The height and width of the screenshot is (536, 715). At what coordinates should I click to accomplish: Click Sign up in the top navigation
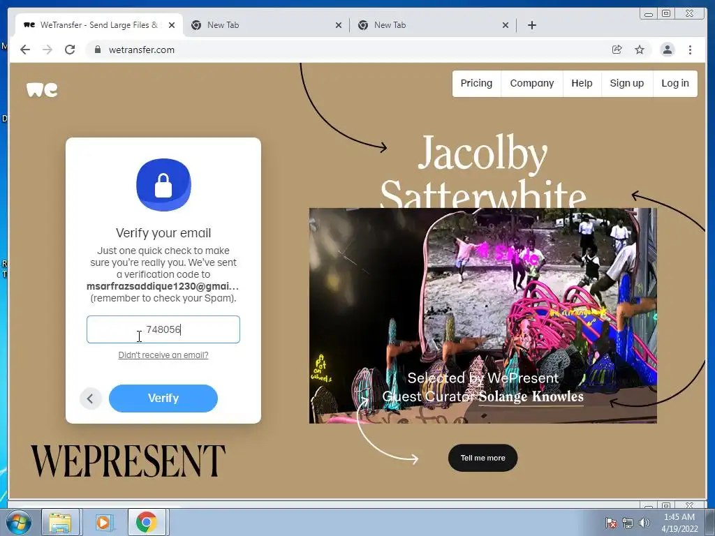tap(627, 84)
